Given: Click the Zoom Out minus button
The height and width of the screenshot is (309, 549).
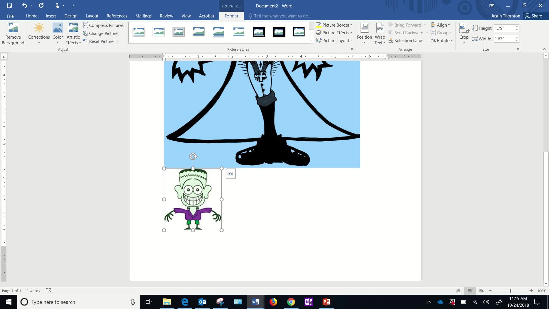Looking at the screenshot, I should [490, 291].
